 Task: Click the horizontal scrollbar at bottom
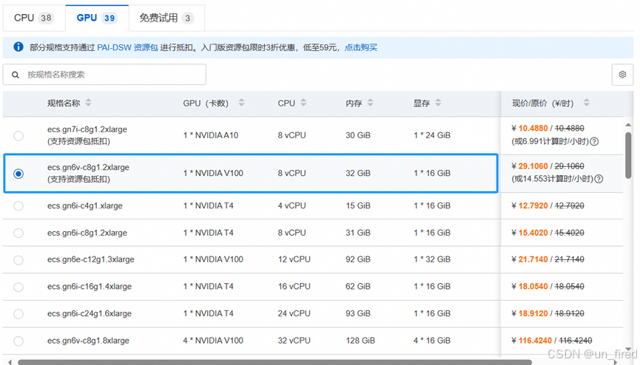(x=275, y=362)
